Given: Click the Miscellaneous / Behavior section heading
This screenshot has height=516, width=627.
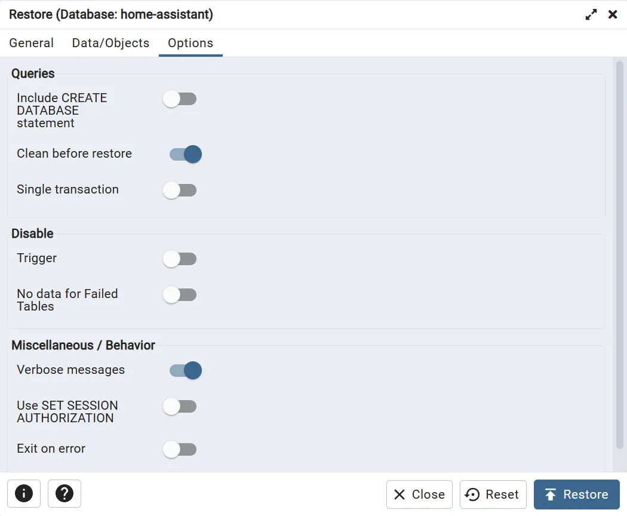Looking at the screenshot, I should point(83,345).
